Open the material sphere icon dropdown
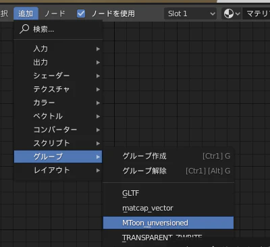Image resolution: width=270 pixels, height=247 pixels. click(232, 13)
